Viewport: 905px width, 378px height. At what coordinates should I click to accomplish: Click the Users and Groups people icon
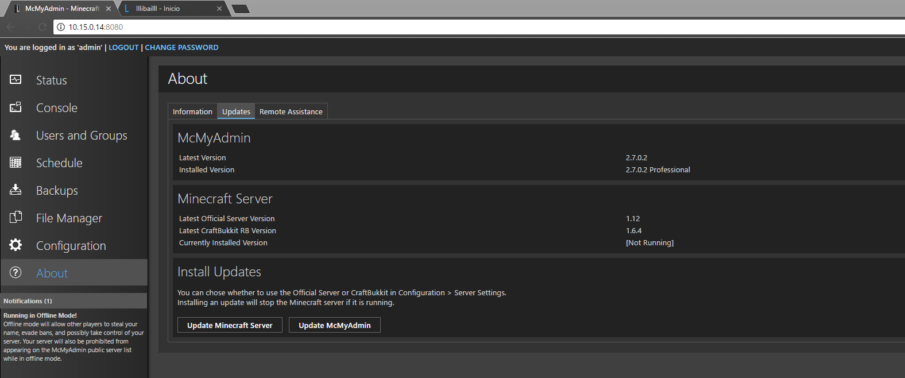[x=16, y=134]
